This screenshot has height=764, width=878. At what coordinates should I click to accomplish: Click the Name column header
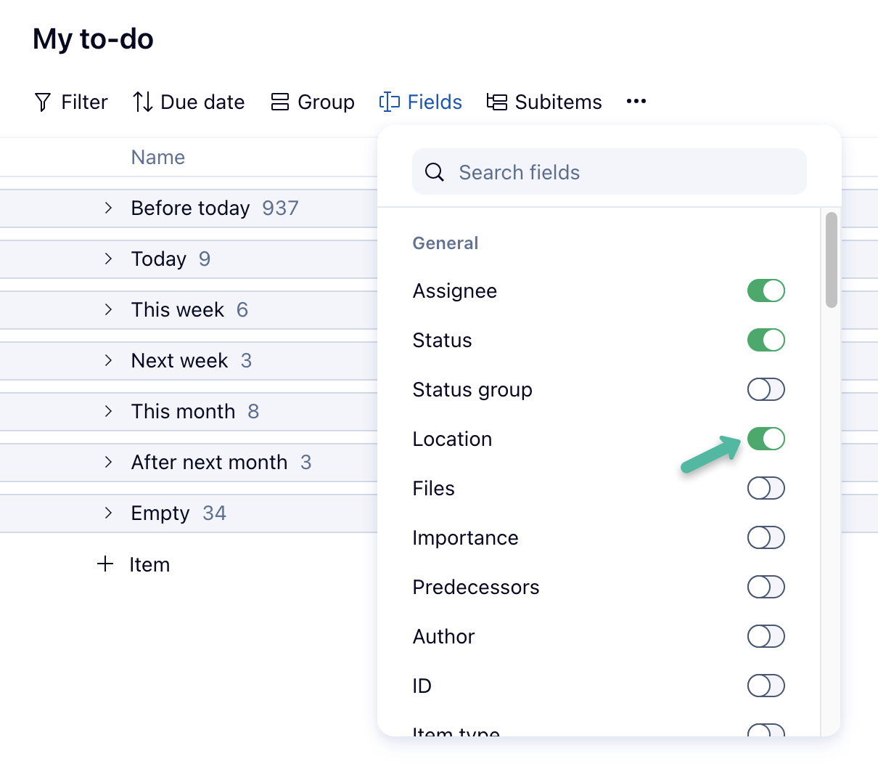158,158
